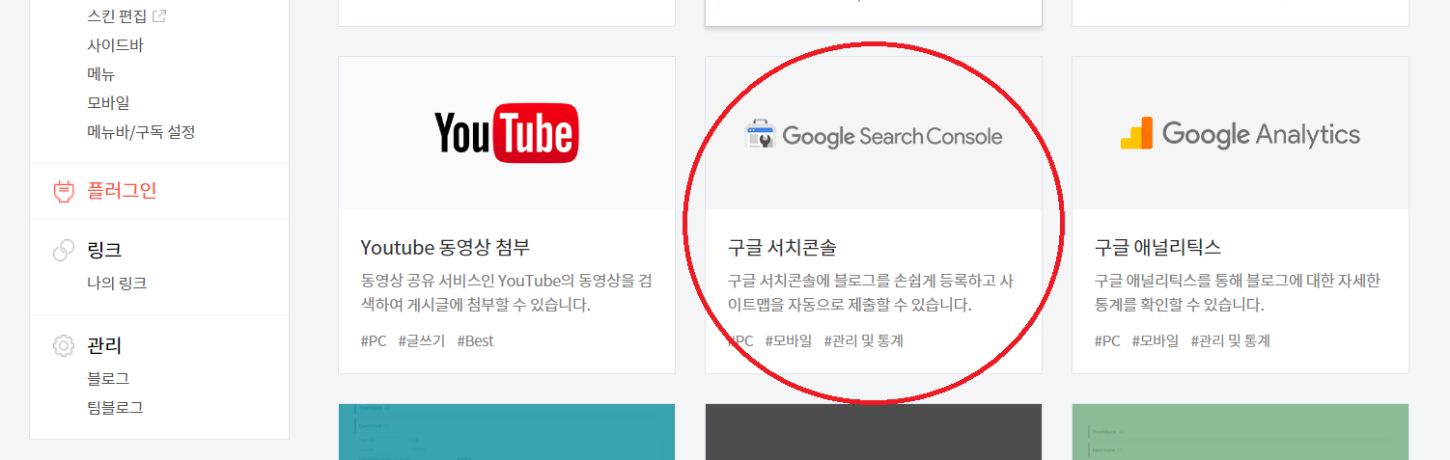The image size is (1450, 460).
Task: Open 블로그 under 관리
Action: pos(108,378)
